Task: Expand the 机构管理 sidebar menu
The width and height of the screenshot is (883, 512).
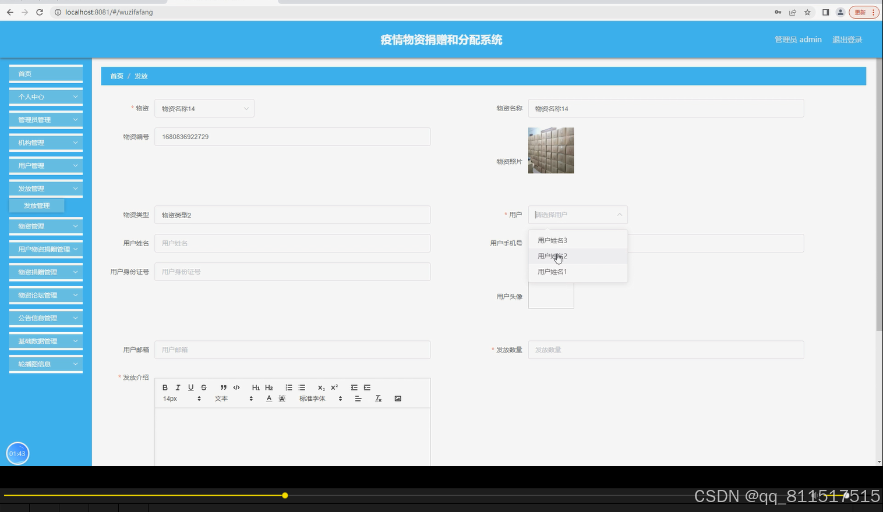Action: point(46,143)
